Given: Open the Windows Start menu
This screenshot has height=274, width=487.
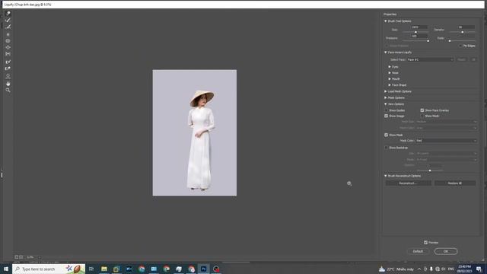Looking at the screenshot, I should click(5, 269).
